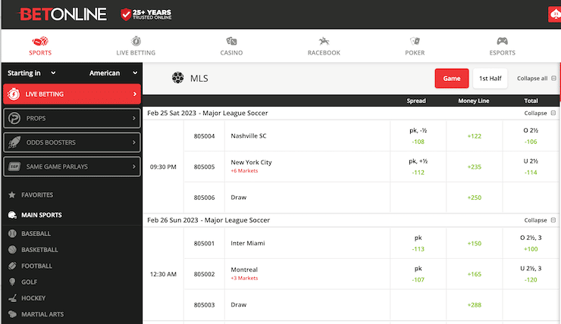Select the Game button
Screen dimensions: 561x324
tap(452, 78)
